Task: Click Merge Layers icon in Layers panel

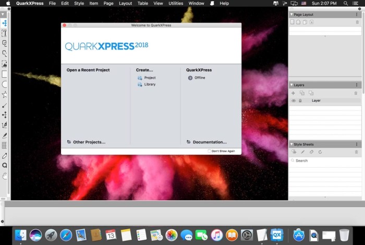Action: pos(311,93)
